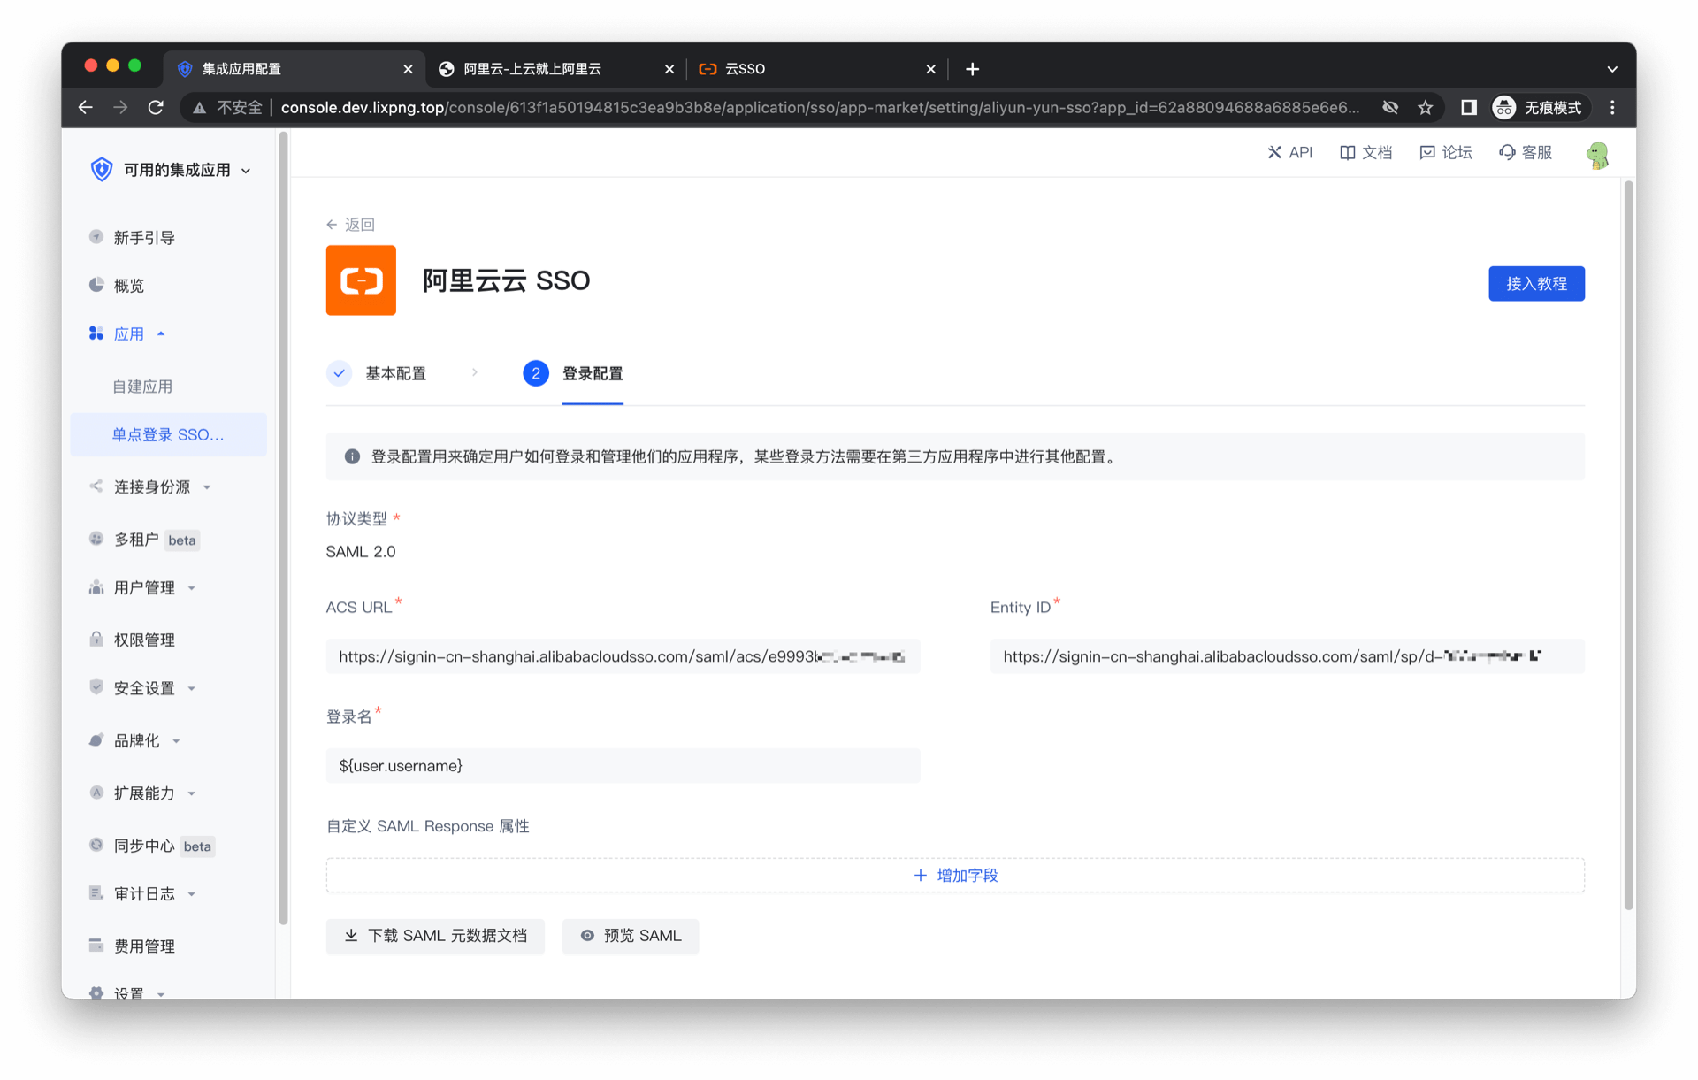
Task: Expand the 连接身份源 sidebar menu
Action: pyautogui.click(x=152, y=486)
